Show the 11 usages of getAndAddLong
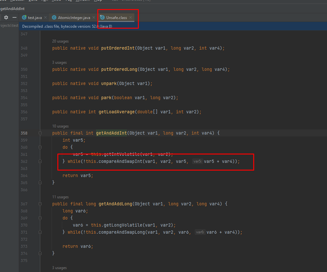327x272 pixels. coord(60,197)
